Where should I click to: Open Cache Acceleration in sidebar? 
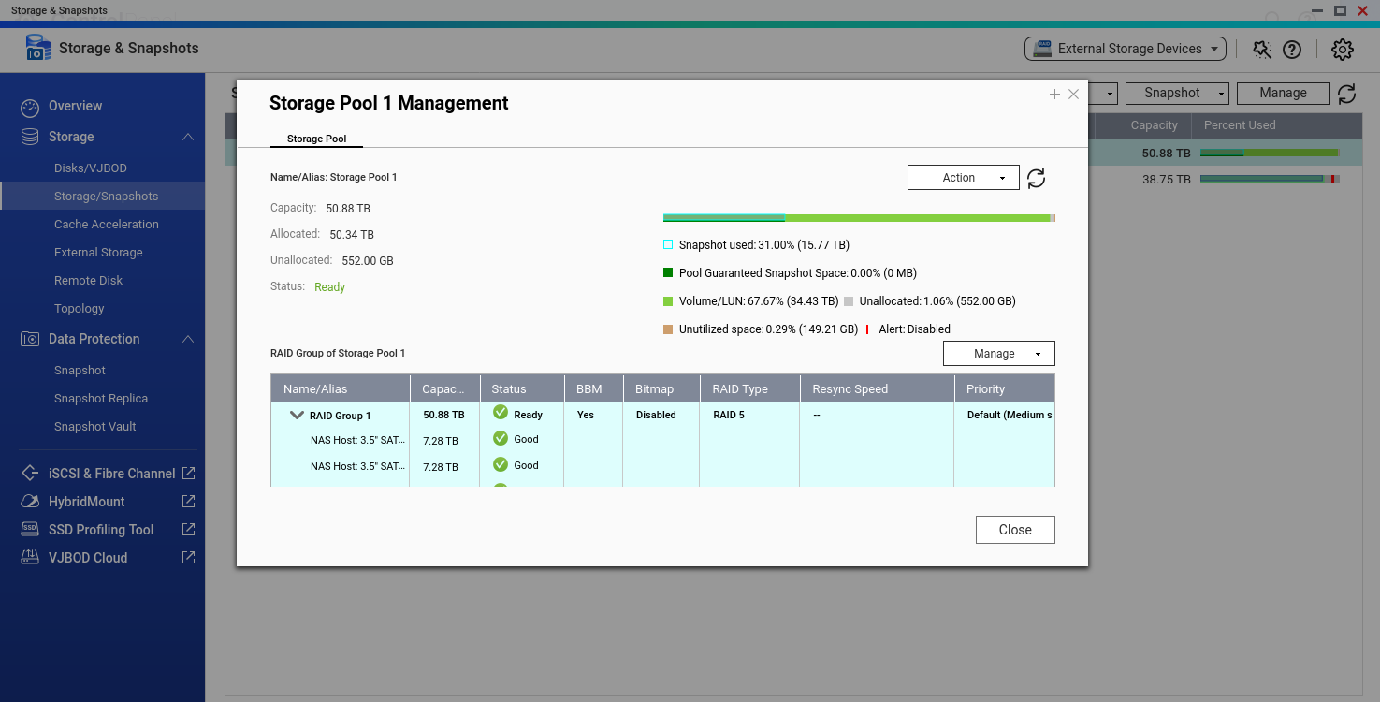point(106,225)
